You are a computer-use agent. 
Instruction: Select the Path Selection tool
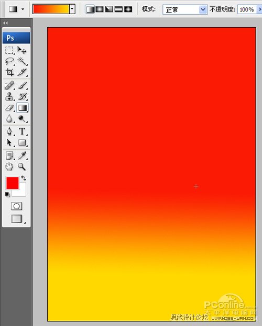point(9,143)
